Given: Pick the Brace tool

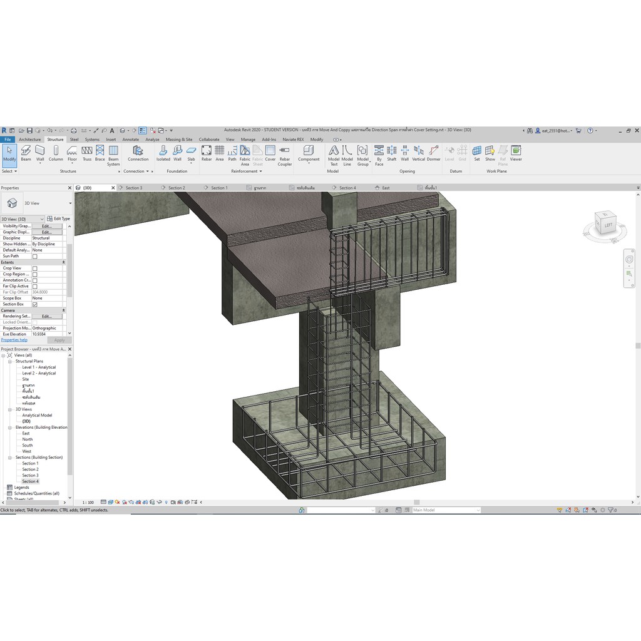Looking at the screenshot, I should [100, 154].
